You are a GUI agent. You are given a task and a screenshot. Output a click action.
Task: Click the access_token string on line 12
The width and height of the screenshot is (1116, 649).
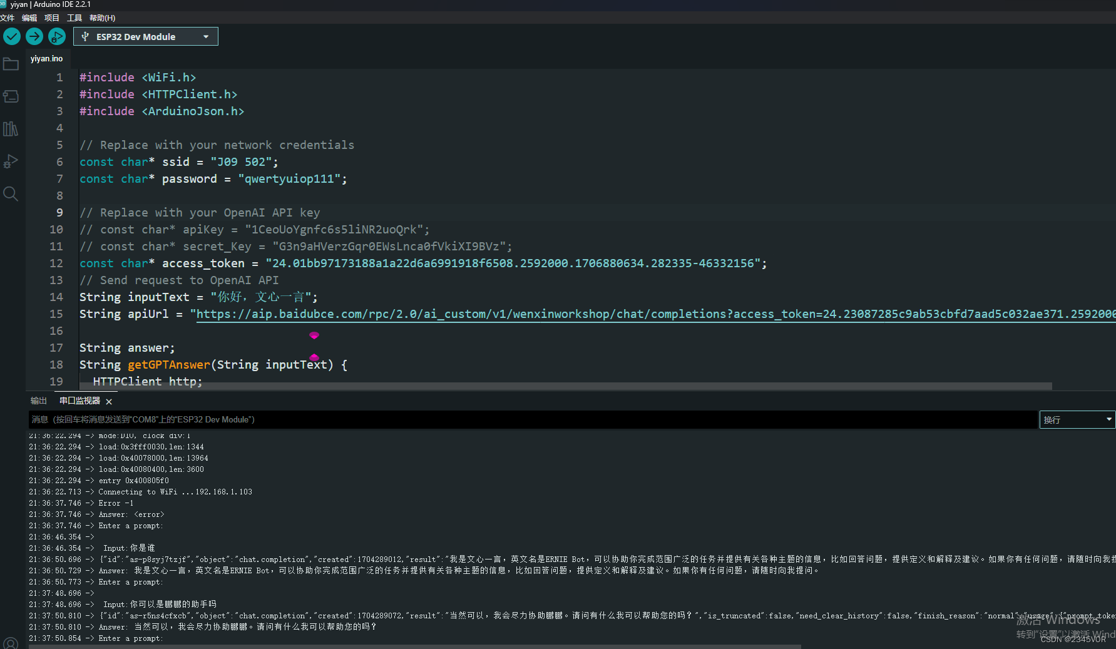pos(513,263)
